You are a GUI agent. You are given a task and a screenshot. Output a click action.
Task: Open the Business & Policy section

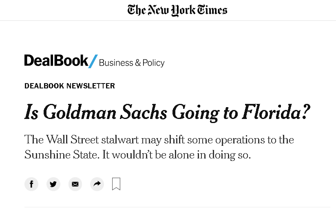pyautogui.click(x=132, y=63)
